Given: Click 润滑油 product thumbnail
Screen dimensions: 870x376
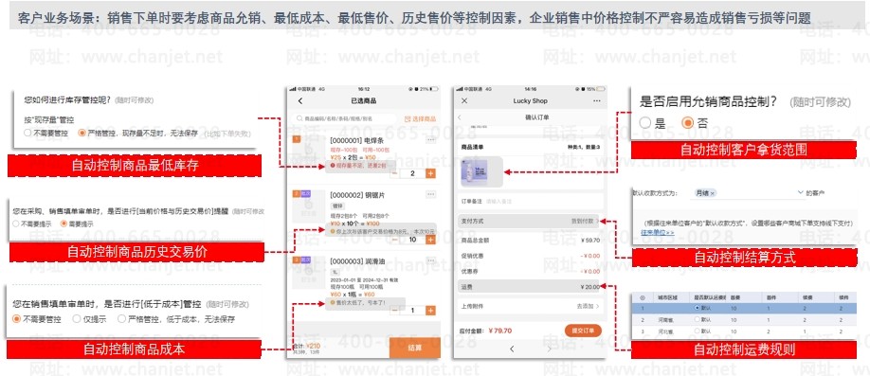Looking at the screenshot, I should (x=309, y=273).
